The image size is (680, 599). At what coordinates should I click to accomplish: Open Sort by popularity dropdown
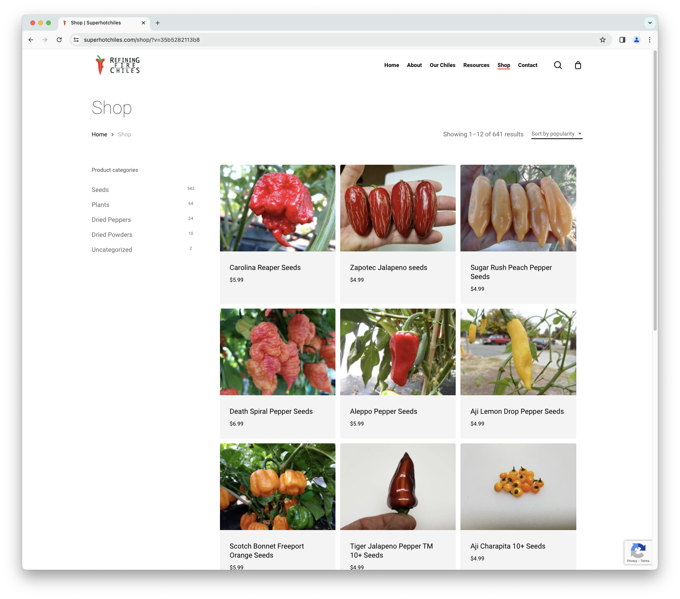557,134
